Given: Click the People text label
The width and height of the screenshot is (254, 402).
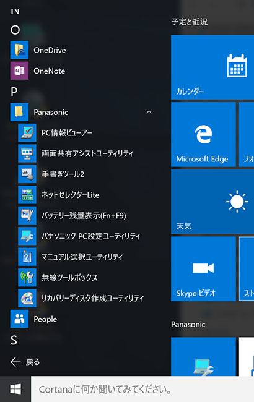Looking at the screenshot, I should (x=45, y=319).
